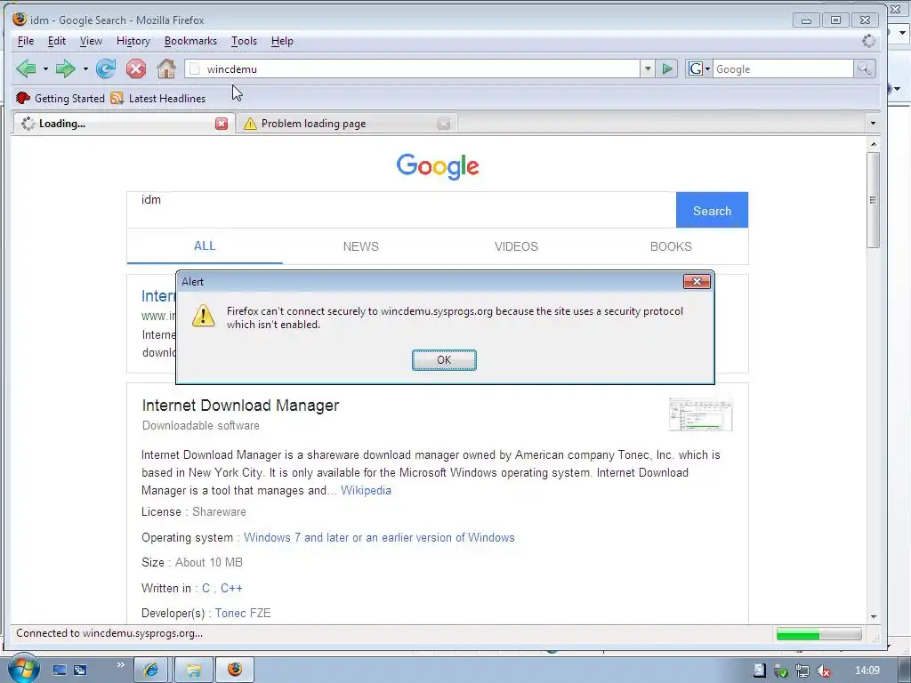Go back with the green Back arrow
911x683 pixels.
26,69
